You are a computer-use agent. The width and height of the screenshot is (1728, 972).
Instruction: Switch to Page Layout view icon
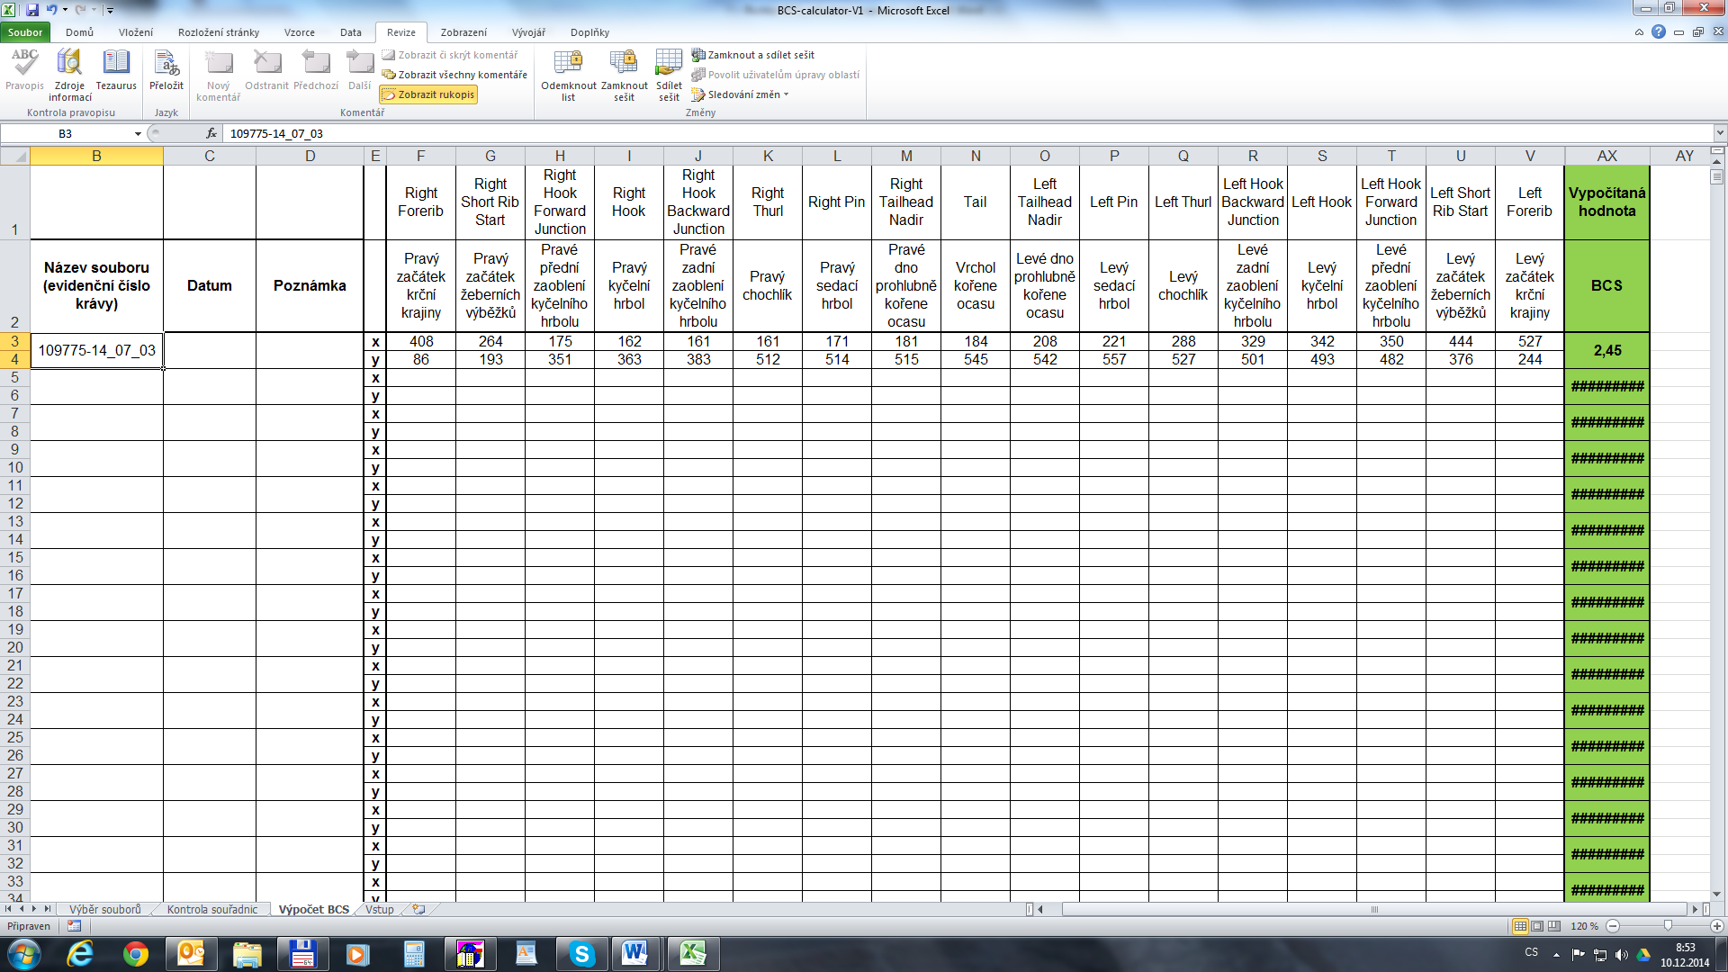1537,925
